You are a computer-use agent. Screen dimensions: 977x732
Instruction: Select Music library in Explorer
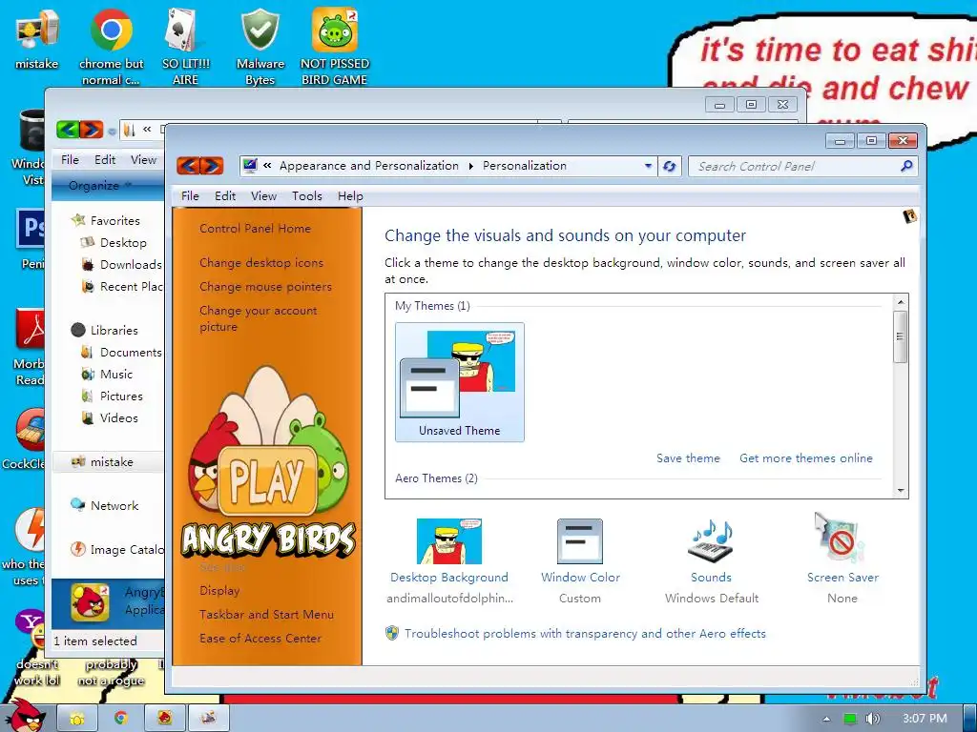pyautogui.click(x=107, y=374)
